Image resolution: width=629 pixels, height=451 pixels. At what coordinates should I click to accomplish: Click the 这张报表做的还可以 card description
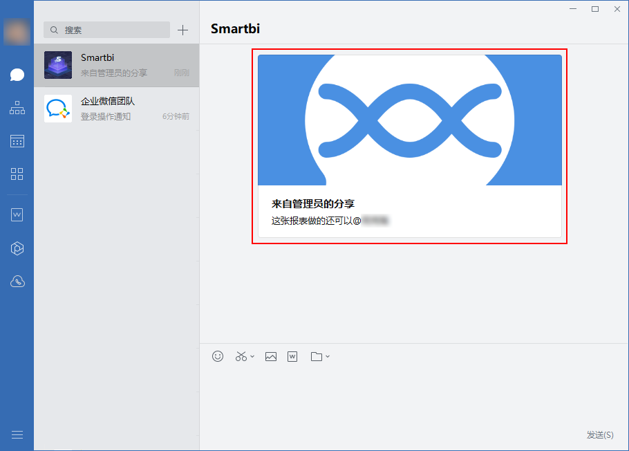pyautogui.click(x=330, y=221)
